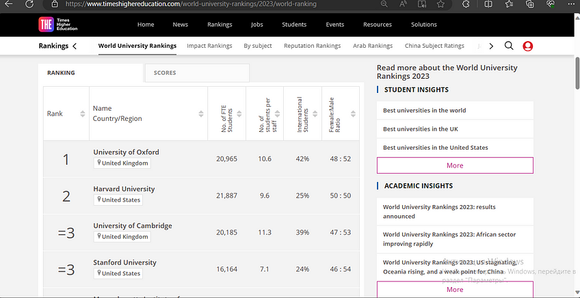Open Stanford University link
580x298 pixels.
(x=124, y=262)
